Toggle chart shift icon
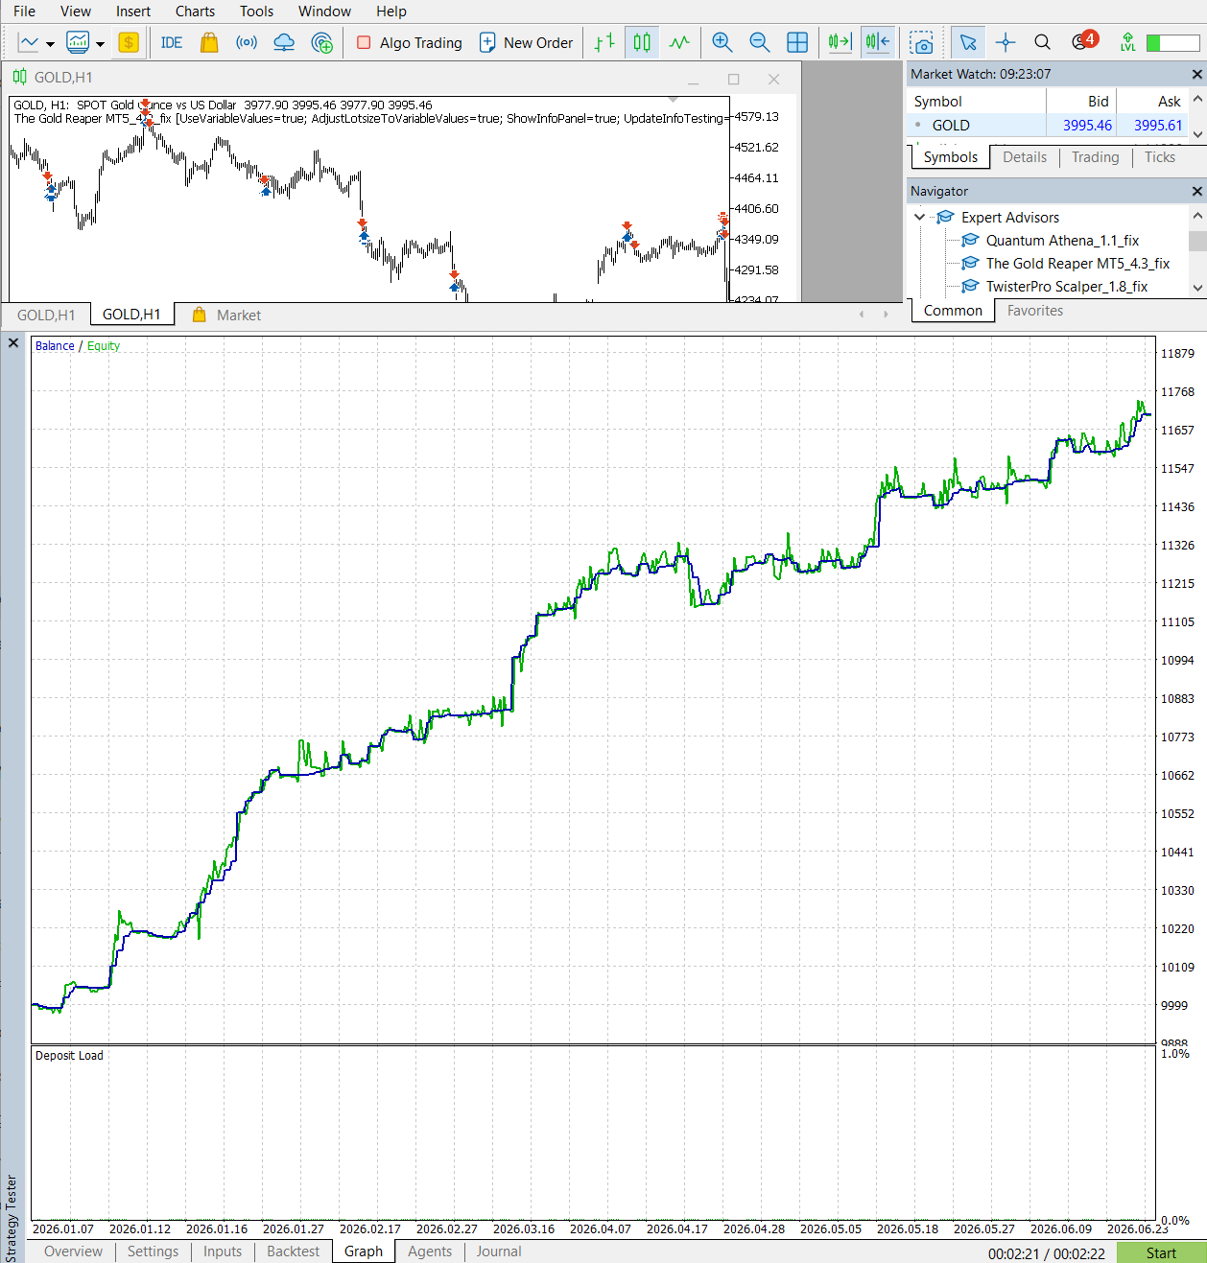 pos(878,42)
